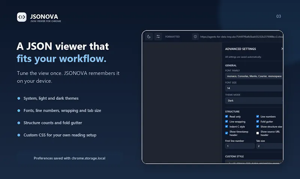
Task: Open the Theme mode dropdown showing Dark
Action: click(254, 101)
